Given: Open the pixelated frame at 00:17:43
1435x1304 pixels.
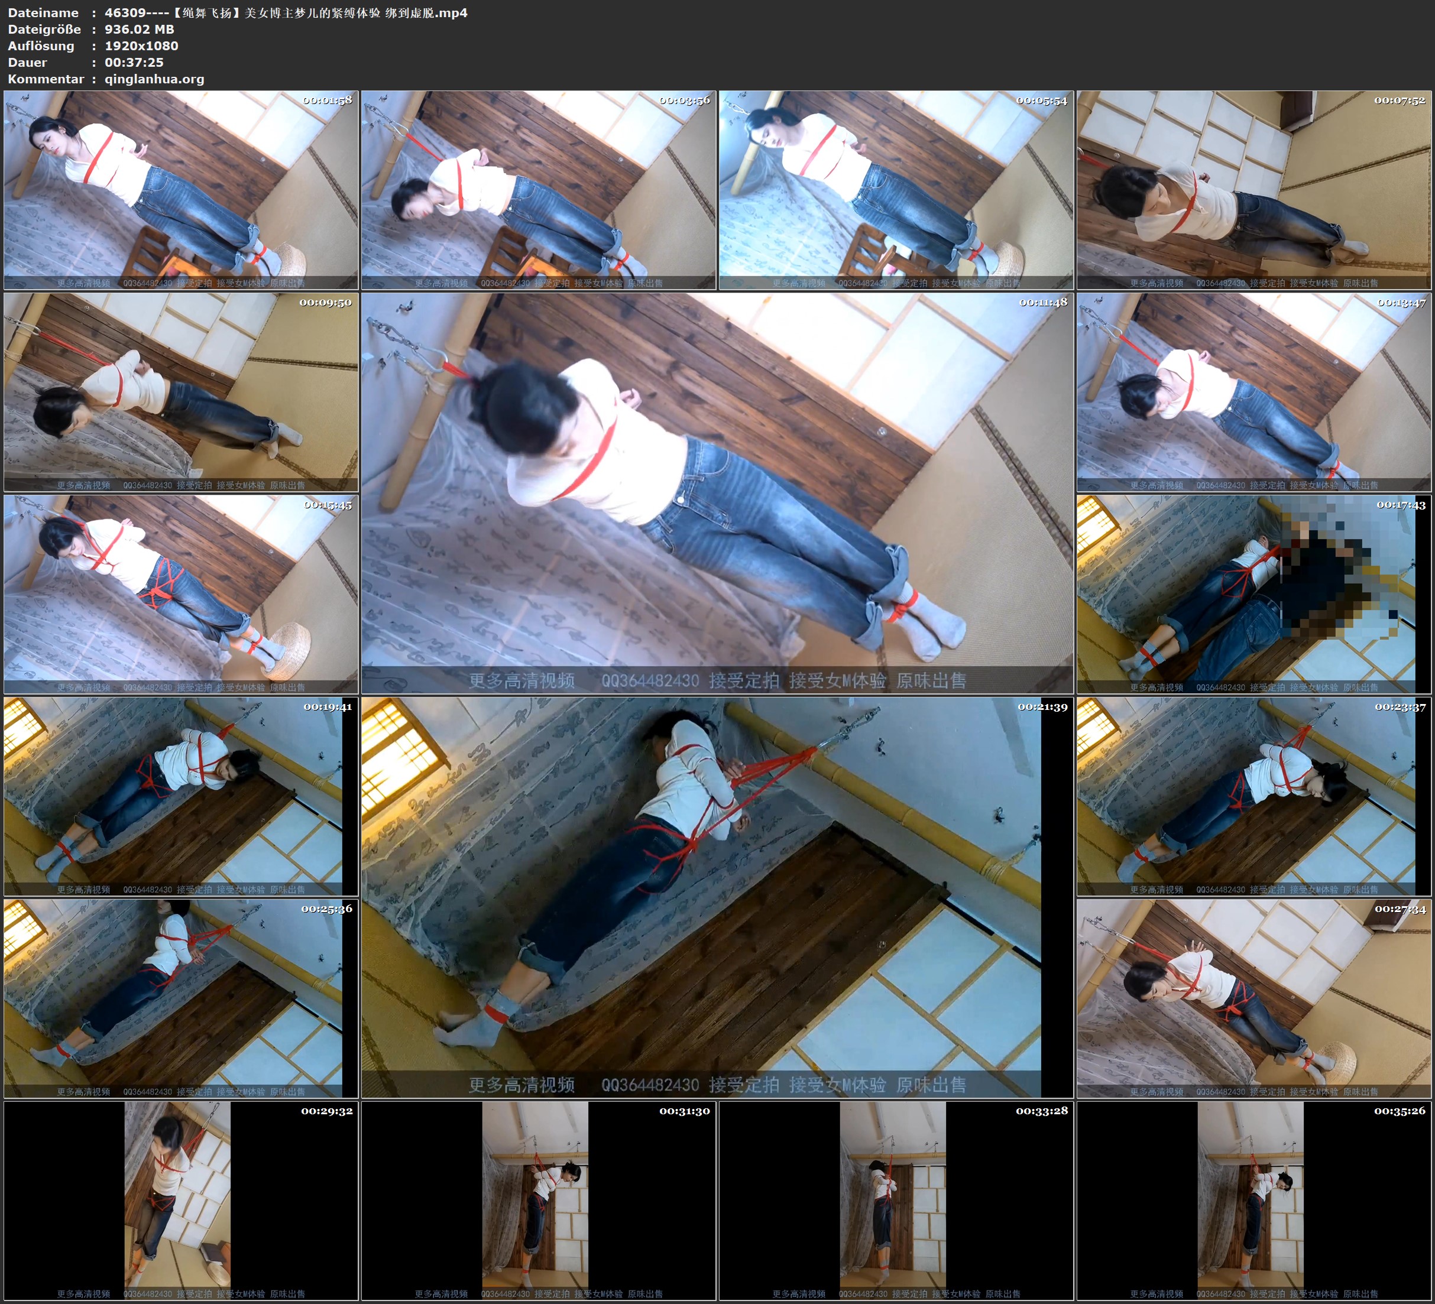Looking at the screenshot, I should click(1253, 593).
